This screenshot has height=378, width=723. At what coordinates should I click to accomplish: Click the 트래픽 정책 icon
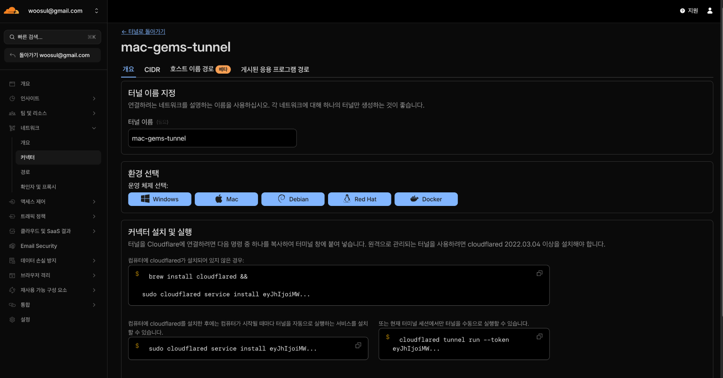pyautogui.click(x=12, y=217)
